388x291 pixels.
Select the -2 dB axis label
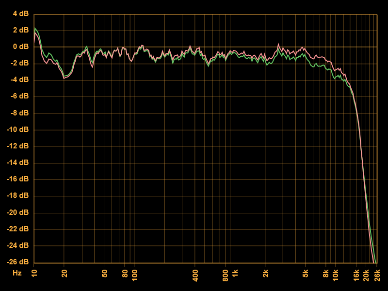click(x=19, y=63)
